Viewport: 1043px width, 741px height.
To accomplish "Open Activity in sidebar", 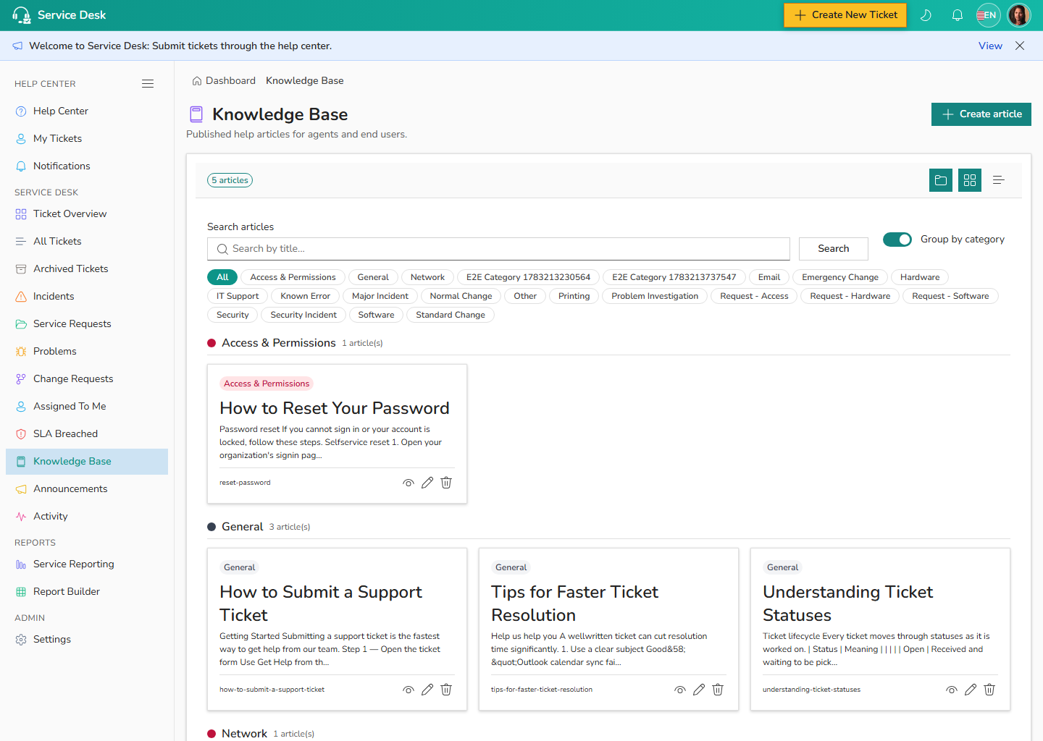I will tap(87, 517).
